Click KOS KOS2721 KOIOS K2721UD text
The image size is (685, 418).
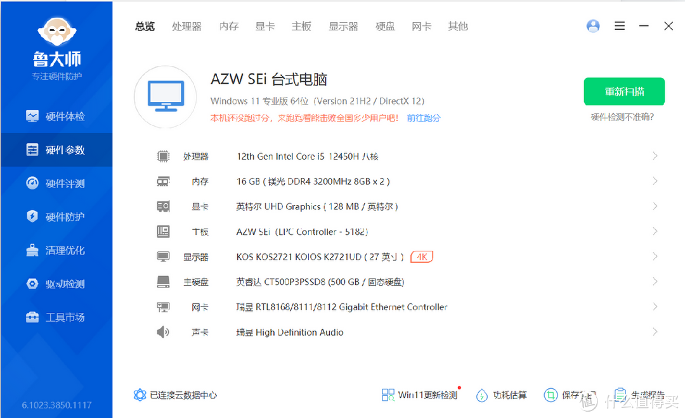(320, 256)
